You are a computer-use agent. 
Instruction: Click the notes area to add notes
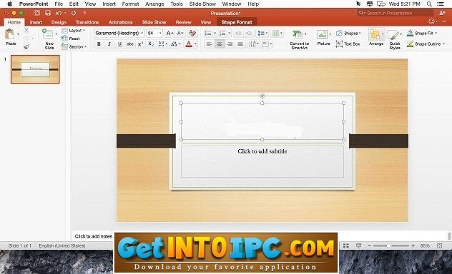click(94, 236)
